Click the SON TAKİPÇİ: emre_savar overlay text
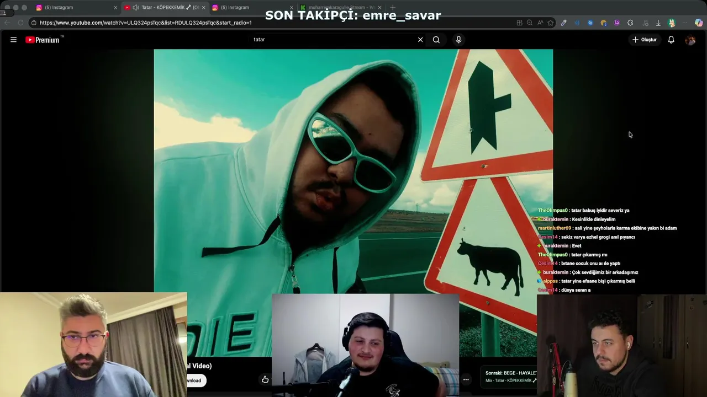Screen dimensions: 707x397 click(x=353, y=15)
